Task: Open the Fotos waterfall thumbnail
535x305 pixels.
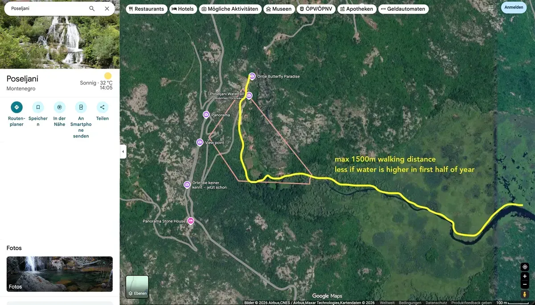Action: click(x=60, y=274)
